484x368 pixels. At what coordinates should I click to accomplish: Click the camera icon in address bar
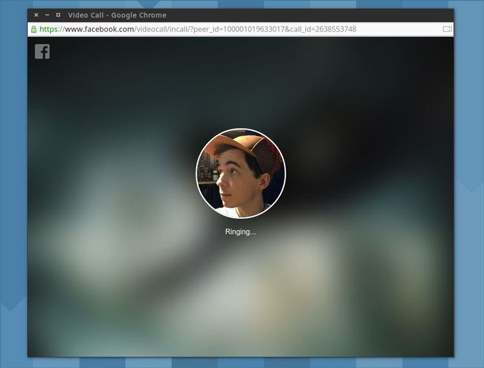coord(447,29)
